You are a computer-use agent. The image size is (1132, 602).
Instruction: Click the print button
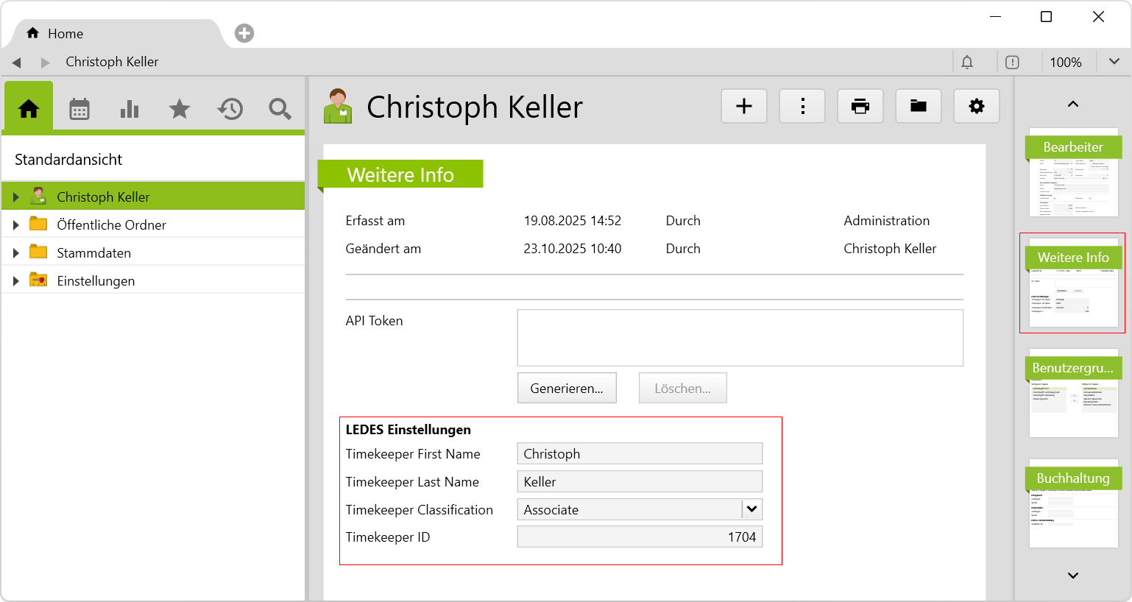(x=860, y=106)
